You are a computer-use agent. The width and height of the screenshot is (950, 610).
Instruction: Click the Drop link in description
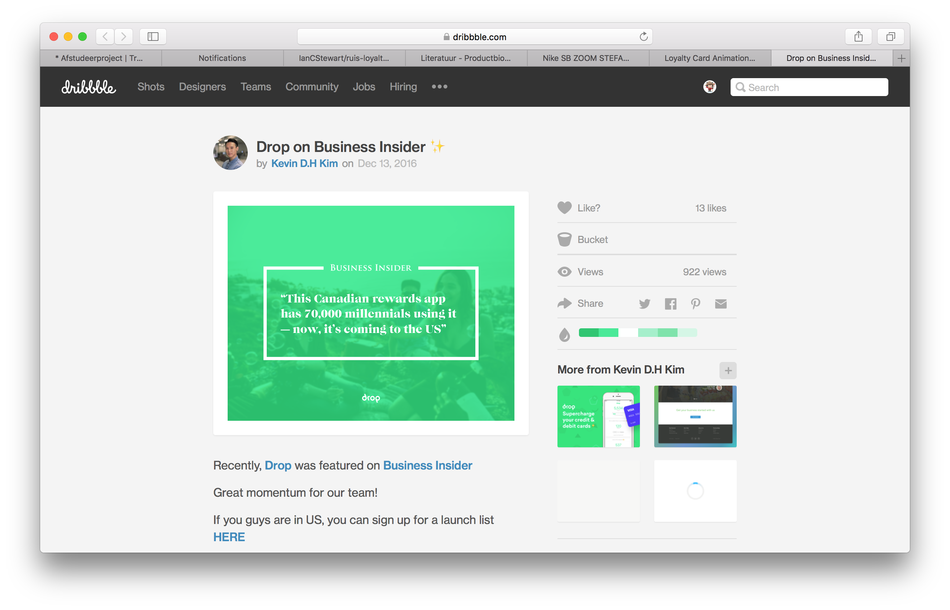pos(278,466)
